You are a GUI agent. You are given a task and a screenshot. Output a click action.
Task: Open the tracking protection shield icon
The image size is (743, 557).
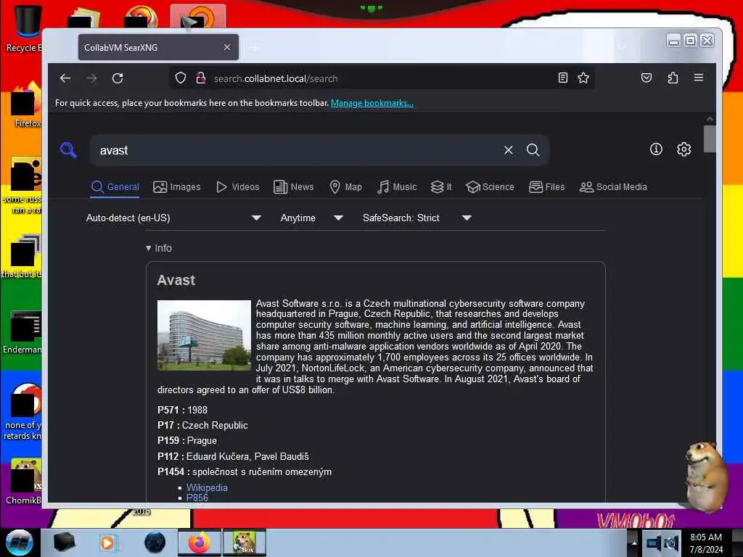181,78
